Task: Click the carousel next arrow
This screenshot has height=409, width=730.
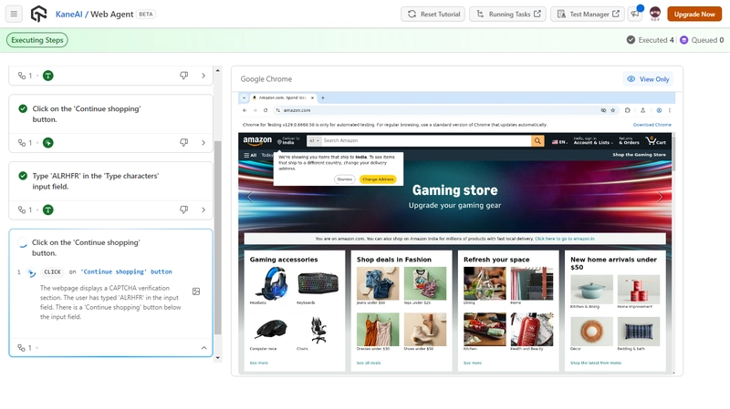Action: click(660, 197)
